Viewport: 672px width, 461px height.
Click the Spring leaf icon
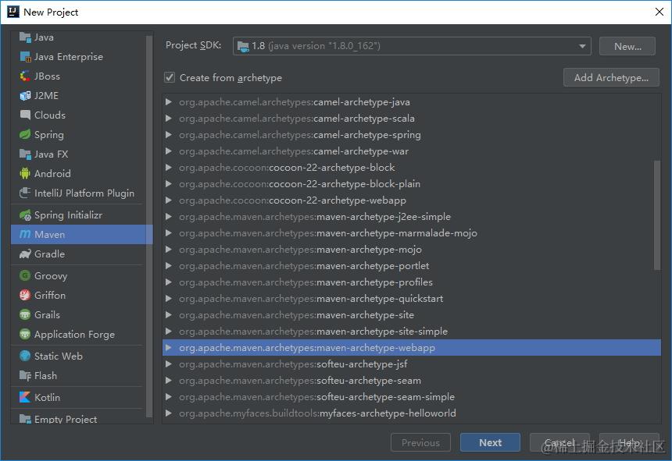pyautogui.click(x=25, y=134)
